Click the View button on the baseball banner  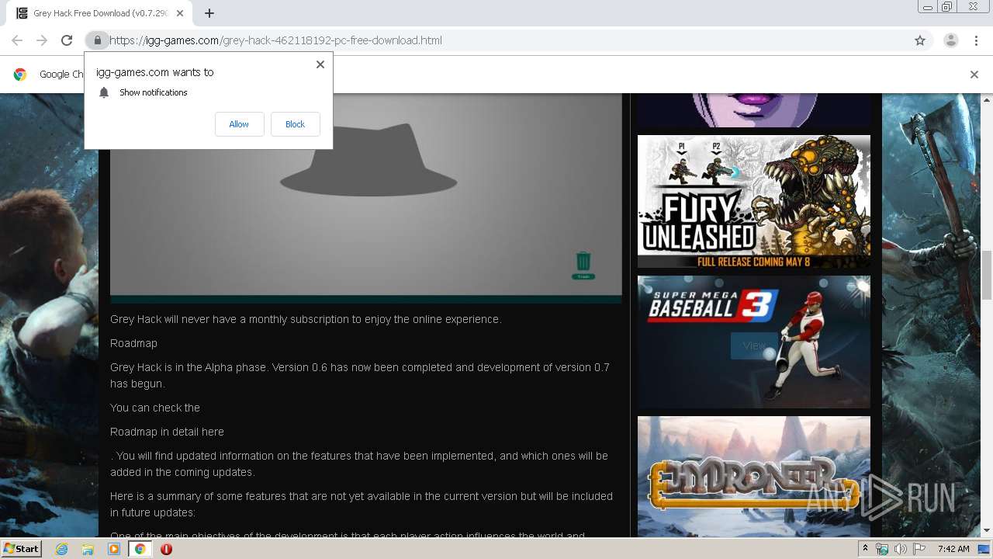click(754, 345)
